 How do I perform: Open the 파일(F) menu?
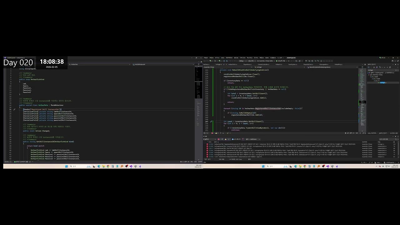[206, 58]
